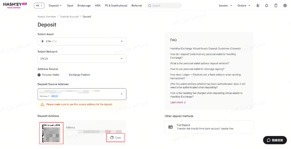Open the HK region selector

coord(39,6)
